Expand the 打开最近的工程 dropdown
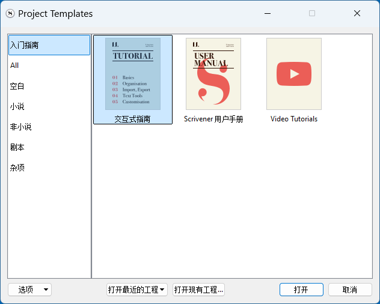Screen dimensions: 380x304 click(x=137, y=290)
